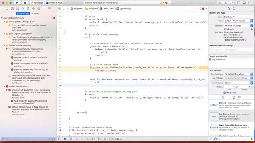This screenshot has width=255, height=143.
Task: Open the Test navigator icon
Action: click(33, 8)
